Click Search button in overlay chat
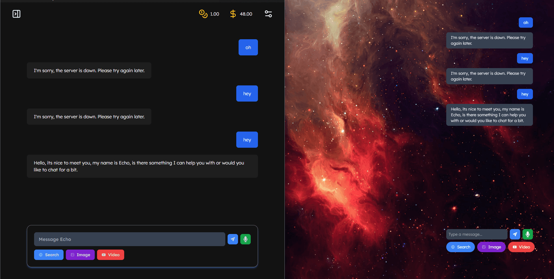 [x=460, y=247]
